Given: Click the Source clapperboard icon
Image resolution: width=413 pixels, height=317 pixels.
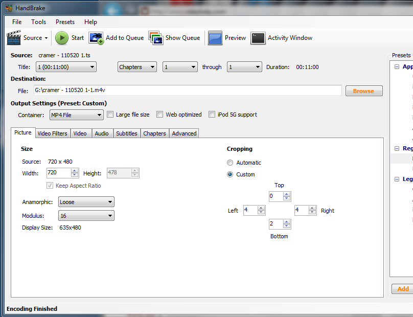Looking at the screenshot, I should pyautogui.click(x=14, y=38).
